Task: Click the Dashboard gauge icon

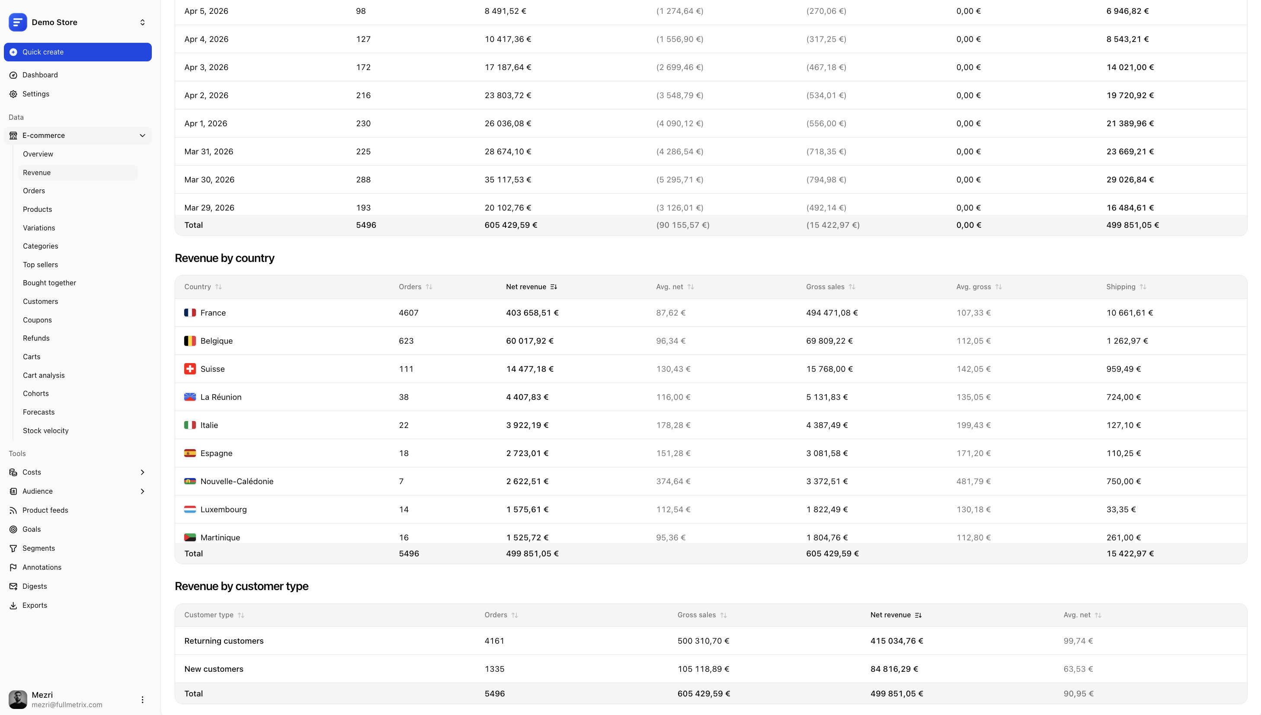Action: pyautogui.click(x=13, y=75)
